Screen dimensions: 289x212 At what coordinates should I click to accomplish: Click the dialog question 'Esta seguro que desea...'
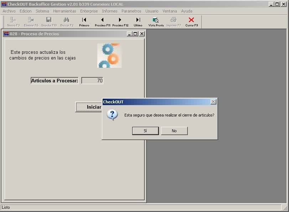pyautogui.click(x=169, y=115)
